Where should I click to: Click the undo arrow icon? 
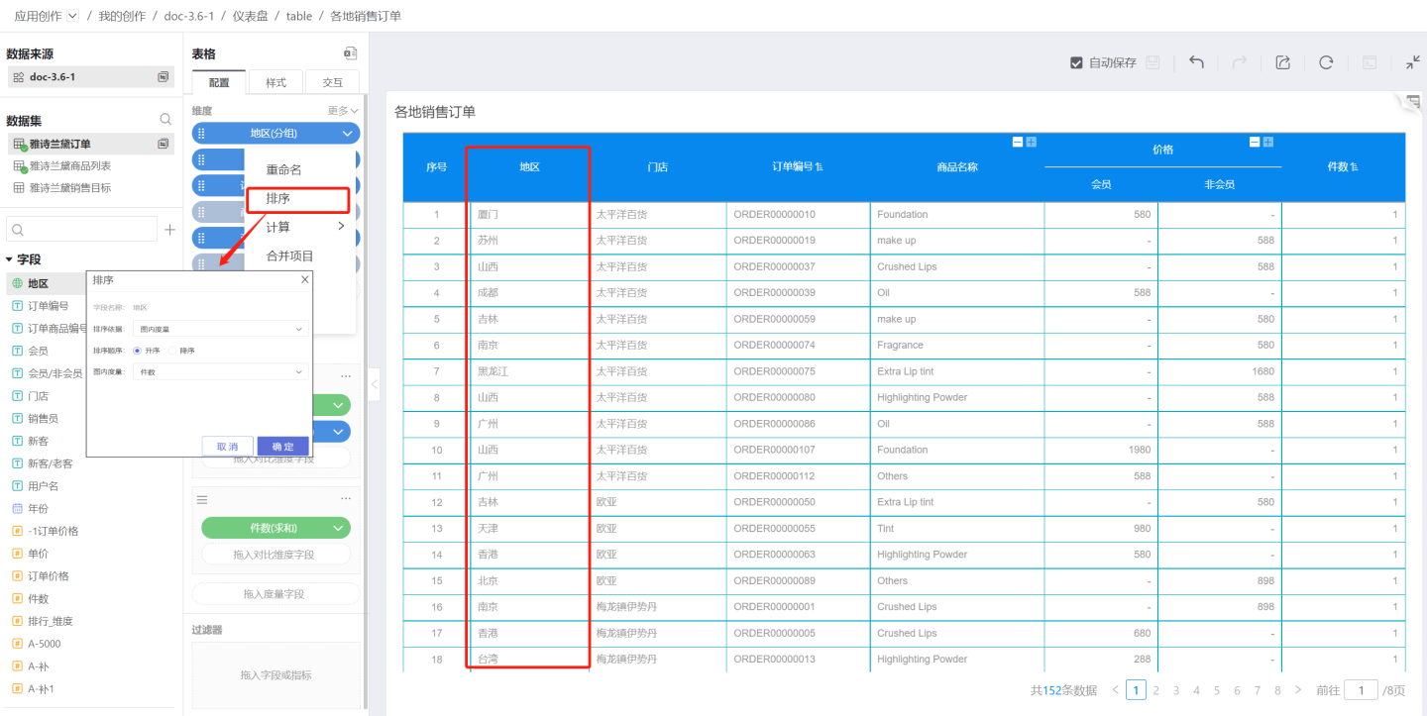pos(1196,62)
